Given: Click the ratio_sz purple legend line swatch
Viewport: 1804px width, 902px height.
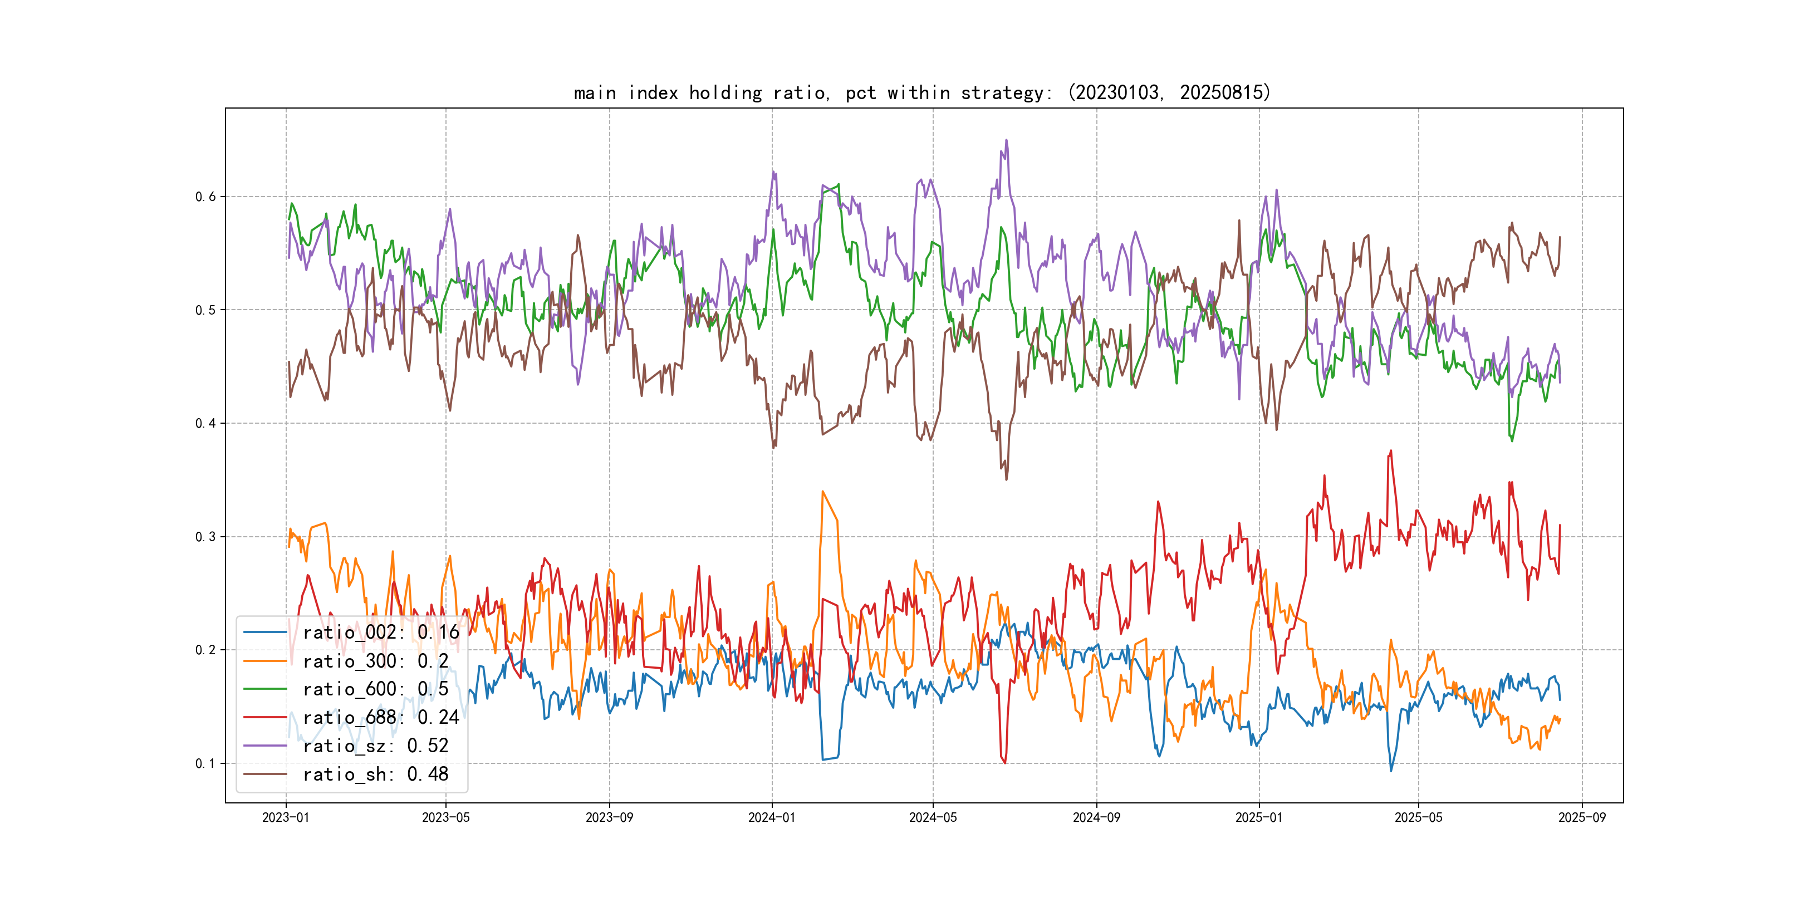Looking at the screenshot, I should coord(266,746).
